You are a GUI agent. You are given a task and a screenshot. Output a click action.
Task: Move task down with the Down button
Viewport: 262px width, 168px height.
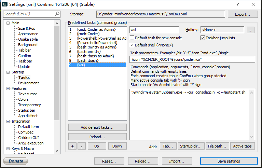coord(117,146)
